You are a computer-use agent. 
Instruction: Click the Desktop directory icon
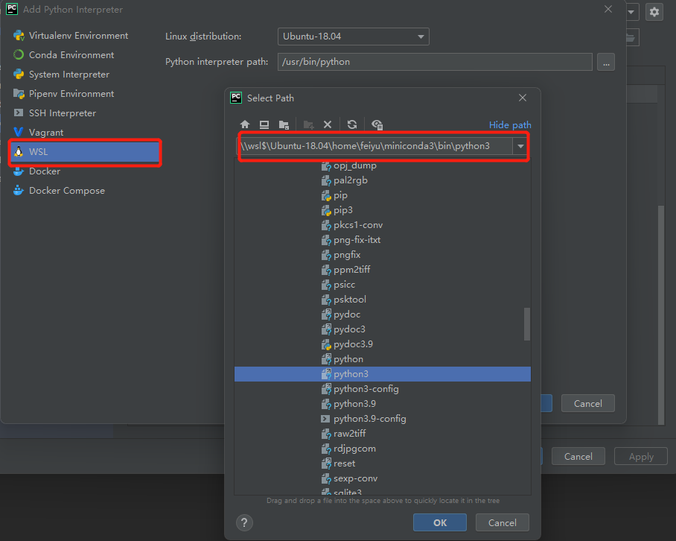[x=264, y=124]
